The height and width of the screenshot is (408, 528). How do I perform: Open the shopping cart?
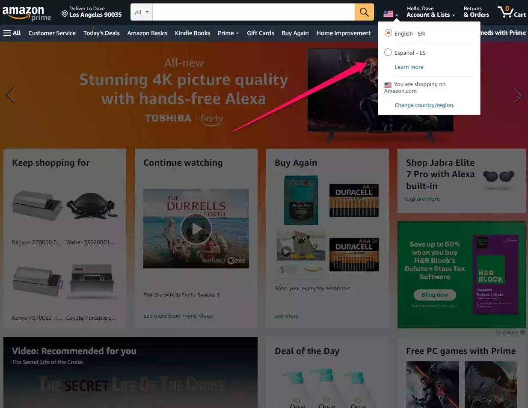point(511,12)
